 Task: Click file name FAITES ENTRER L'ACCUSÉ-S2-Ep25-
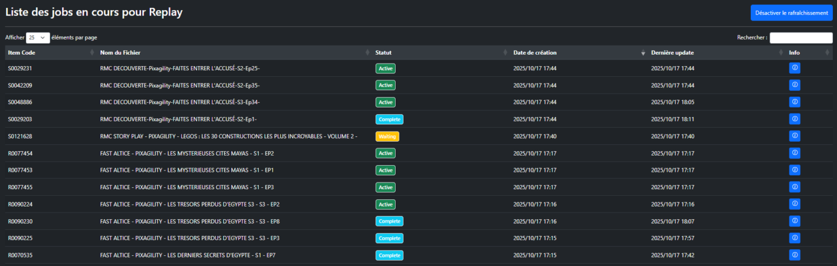[x=180, y=68]
